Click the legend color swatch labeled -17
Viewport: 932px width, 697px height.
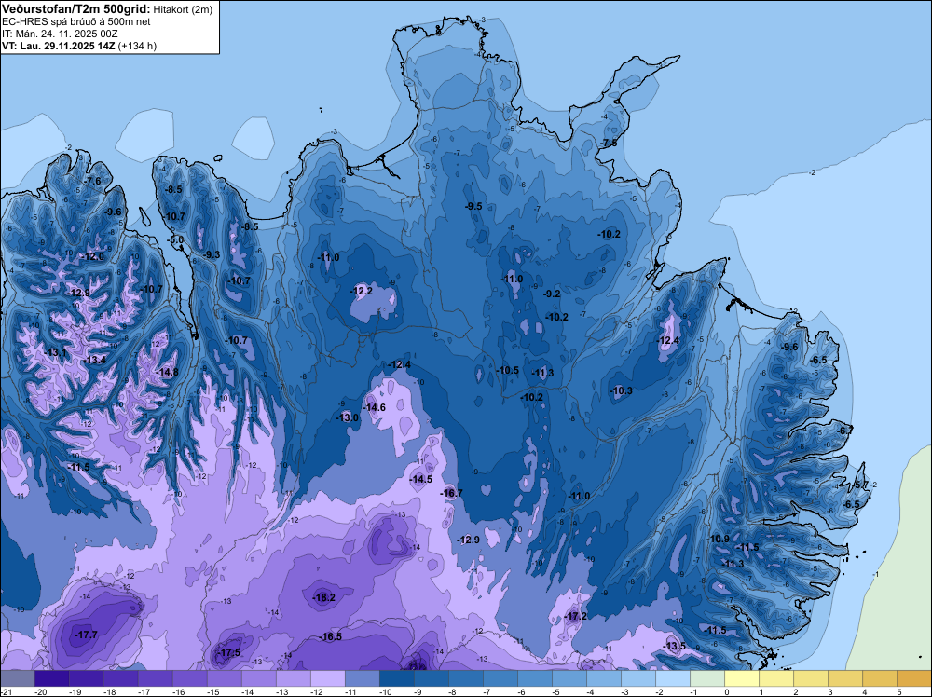pyautogui.click(x=155, y=678)
